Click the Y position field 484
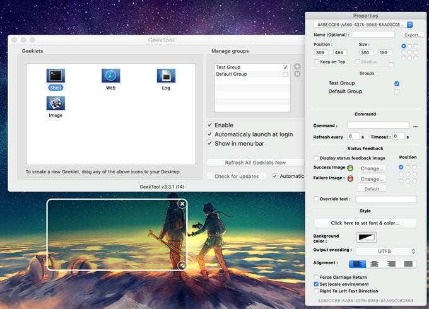Screen dimensions: 429x309 (x=340, y=52)
